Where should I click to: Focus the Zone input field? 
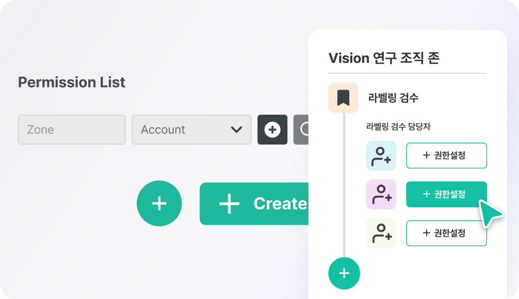(x=72, y=130)
